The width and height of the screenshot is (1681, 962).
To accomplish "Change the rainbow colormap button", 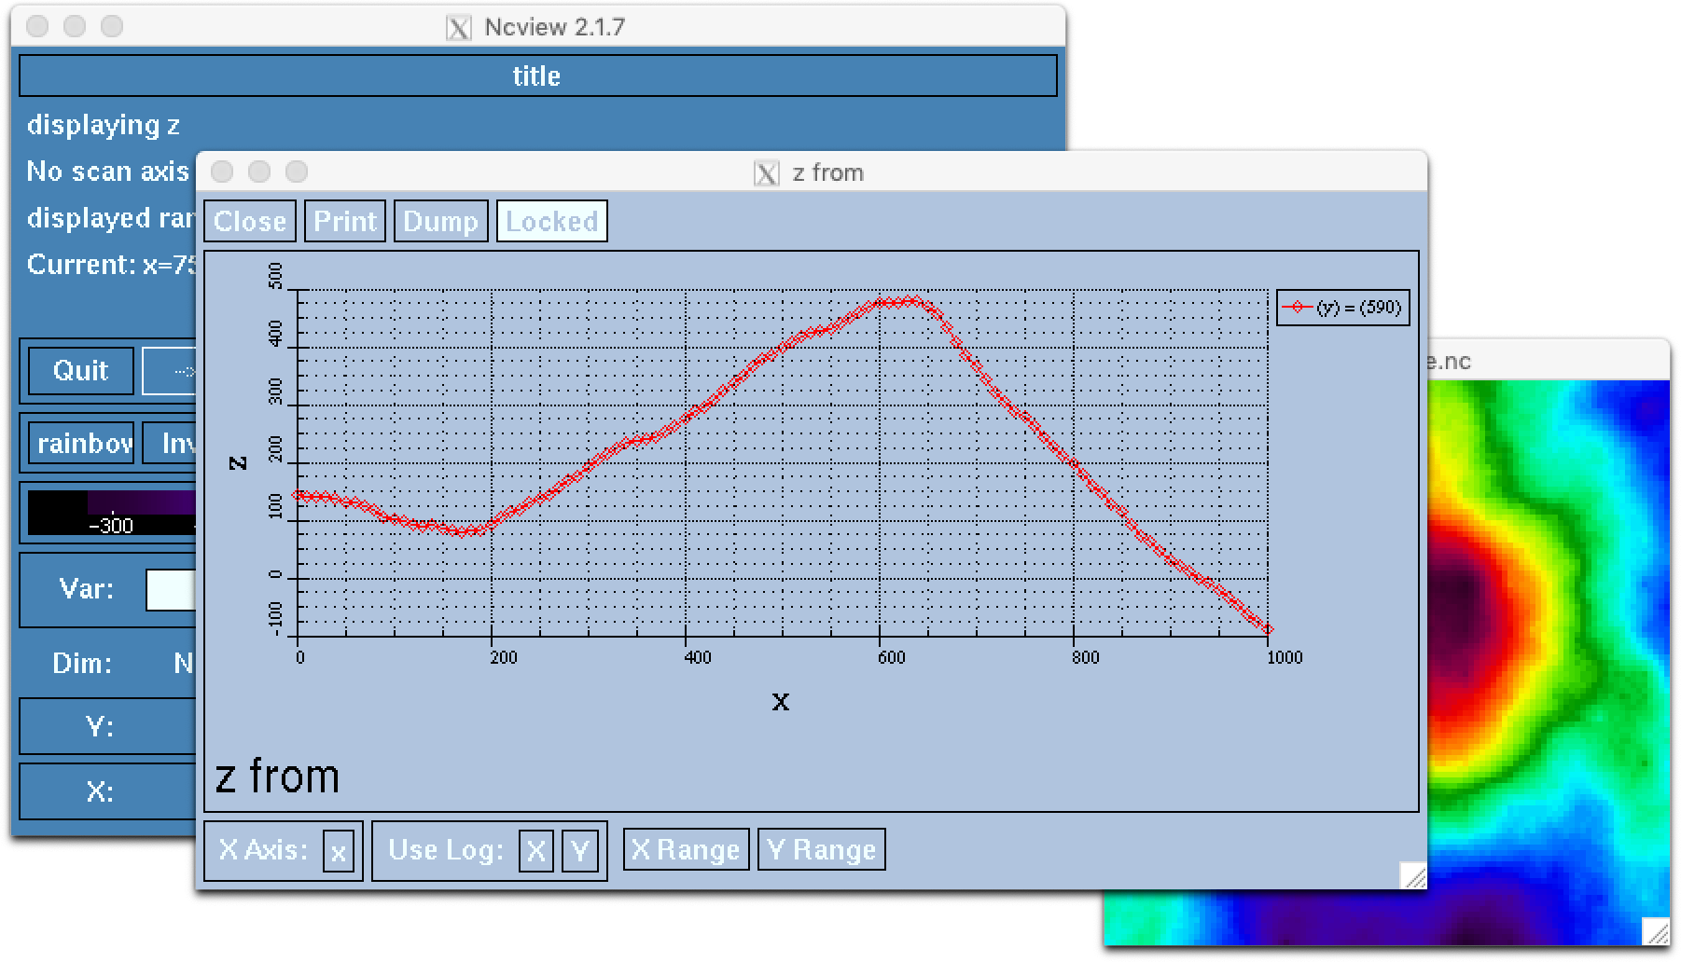I will tap(81, 443).
